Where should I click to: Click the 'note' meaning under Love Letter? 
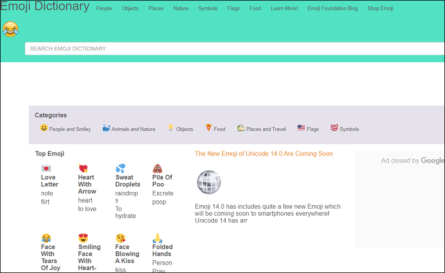pos(47,193)
